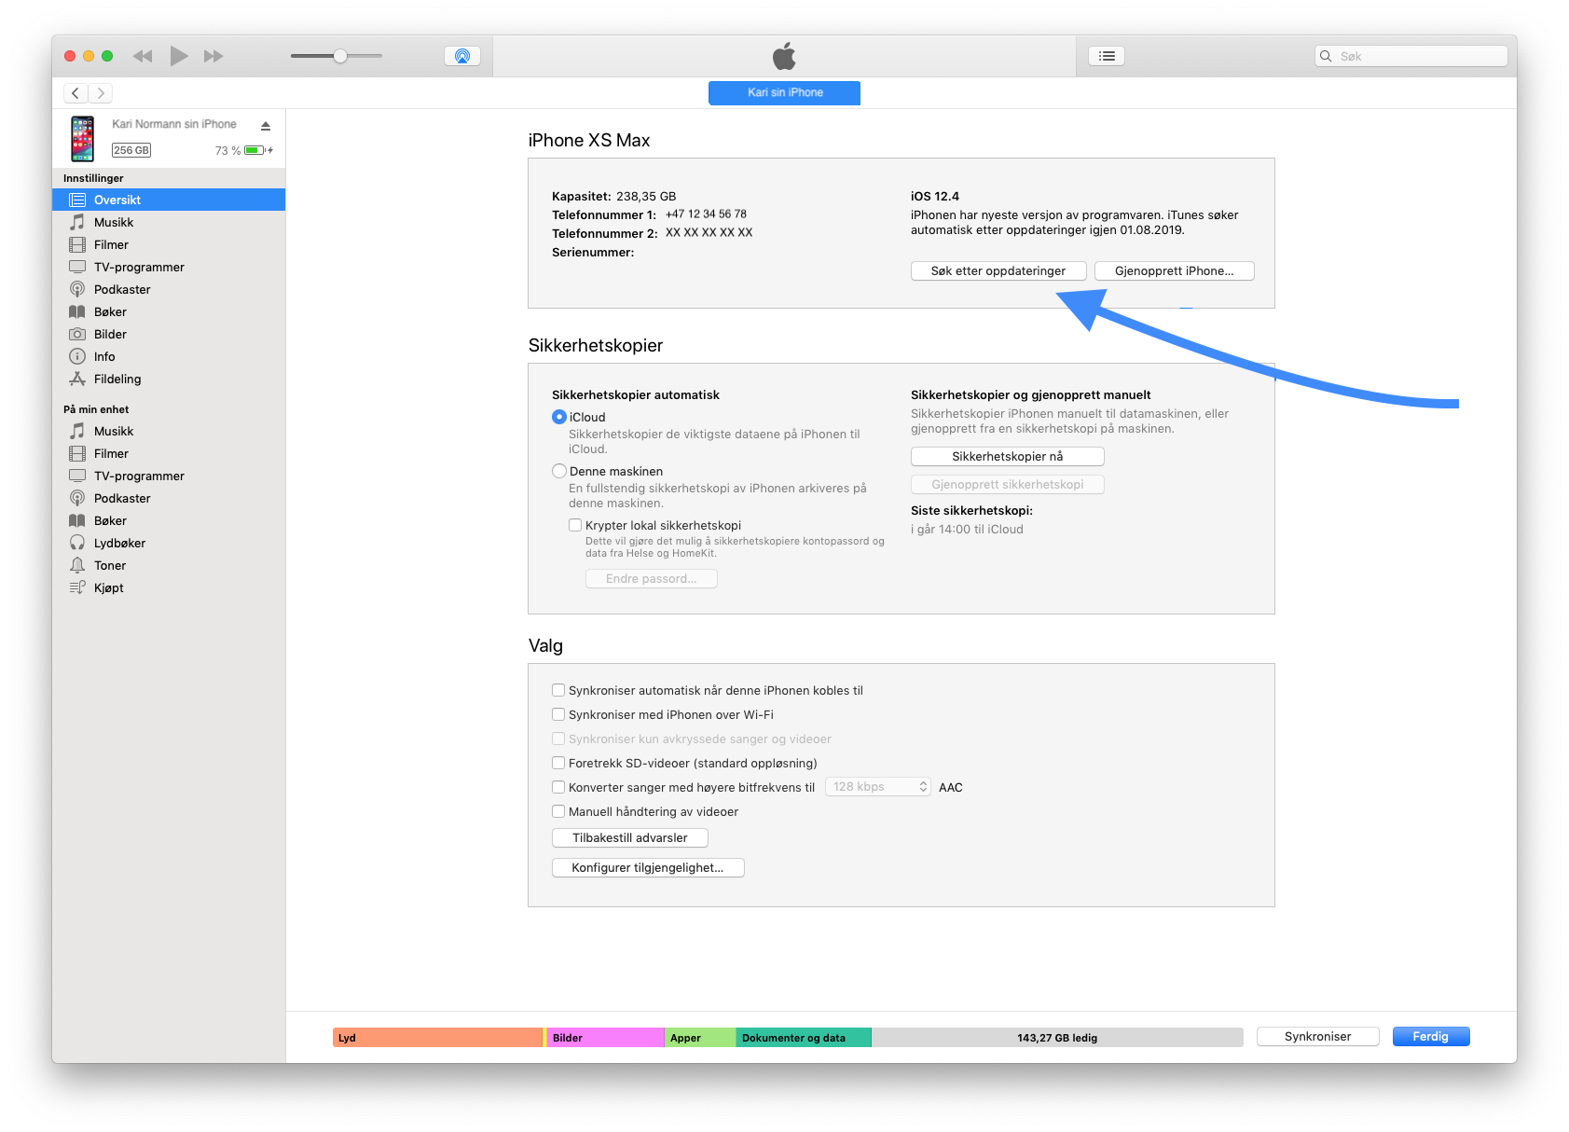This screenshot has height=1132, width=1569.
Task: Click the battery 73 % indicator
Action: pos(244,150)
